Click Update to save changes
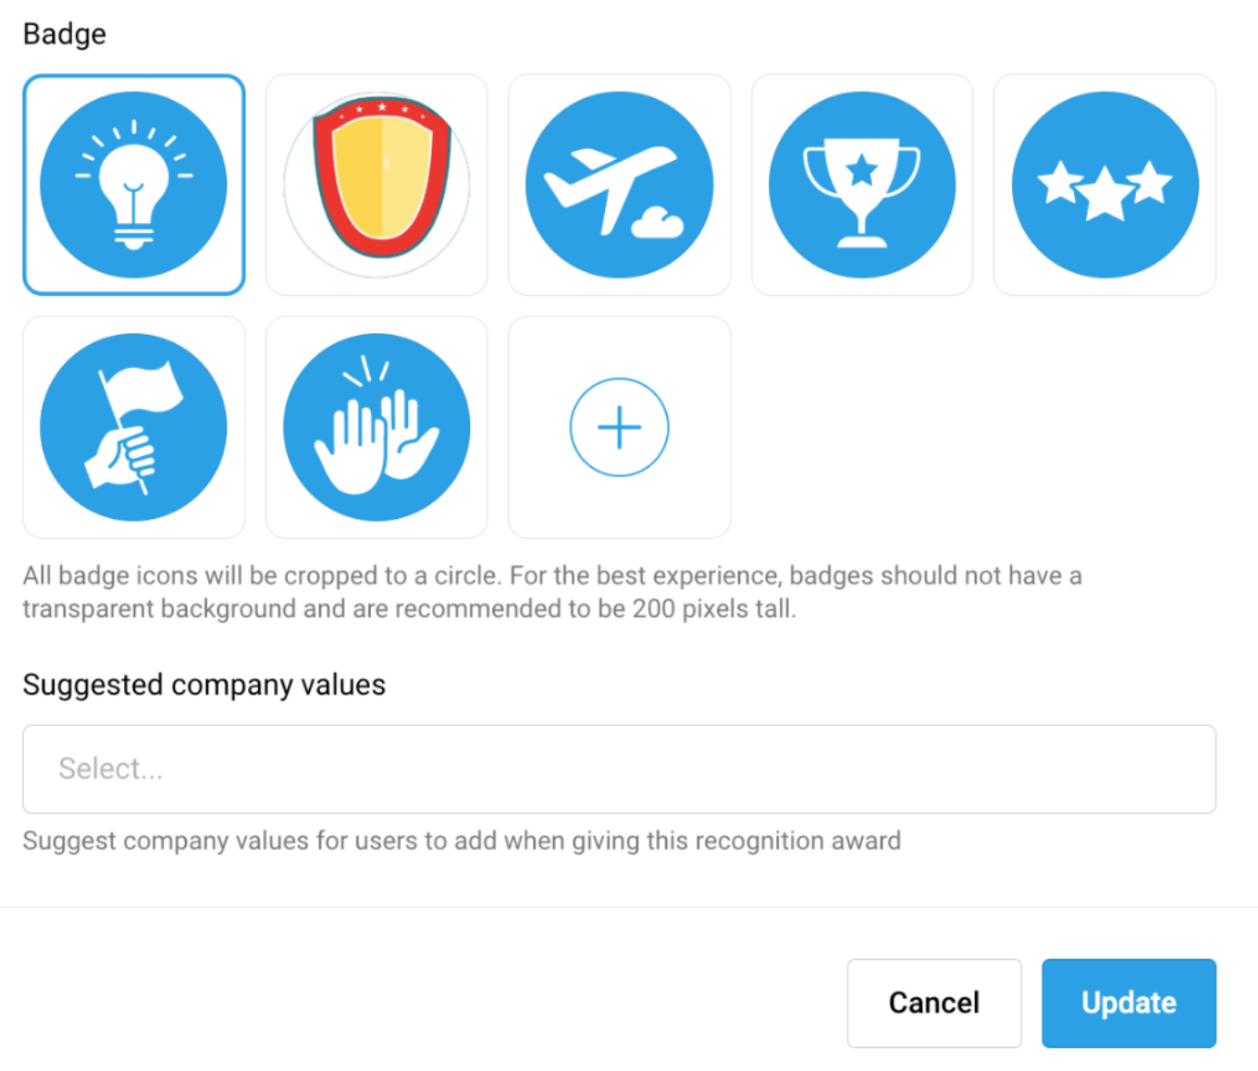The width and height of the screenshot is (1258, 1071). pyautogui.click(x=1128, y=1003)
